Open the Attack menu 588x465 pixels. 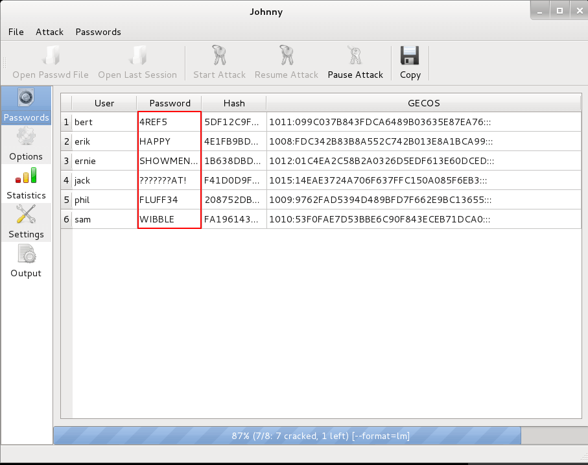pos(49,32)
